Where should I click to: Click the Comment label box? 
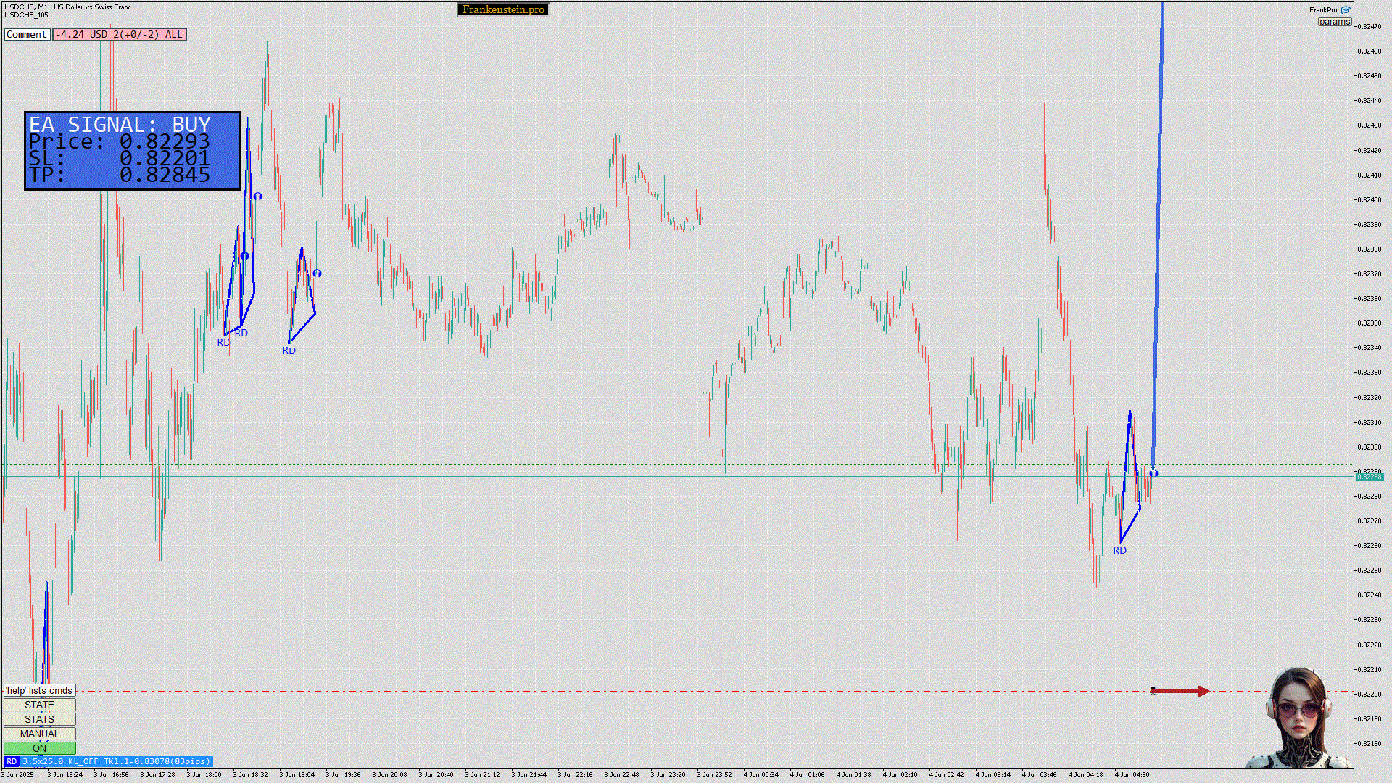pyautogui.click(x=27, y=34)
